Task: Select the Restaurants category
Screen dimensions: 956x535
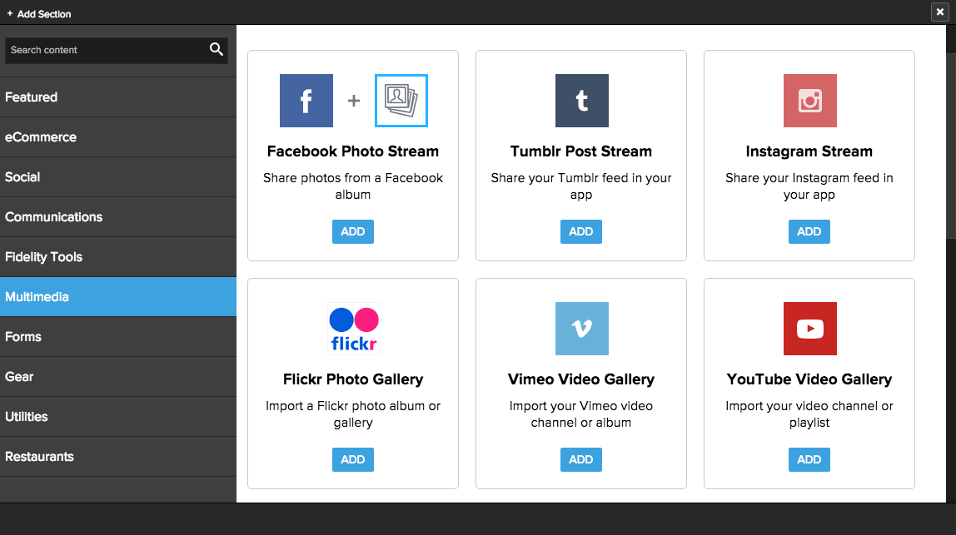Action: click(39, 456)
